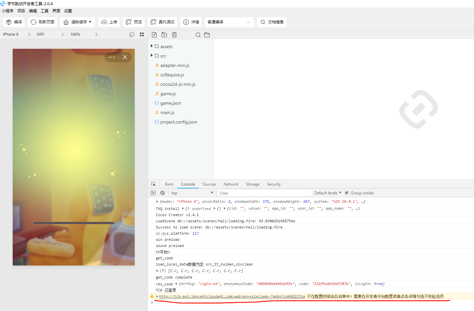Viewport: 474px width, 311px height.
Task: Expand the res_code errMsg object
Action: (x=177, y=284)
